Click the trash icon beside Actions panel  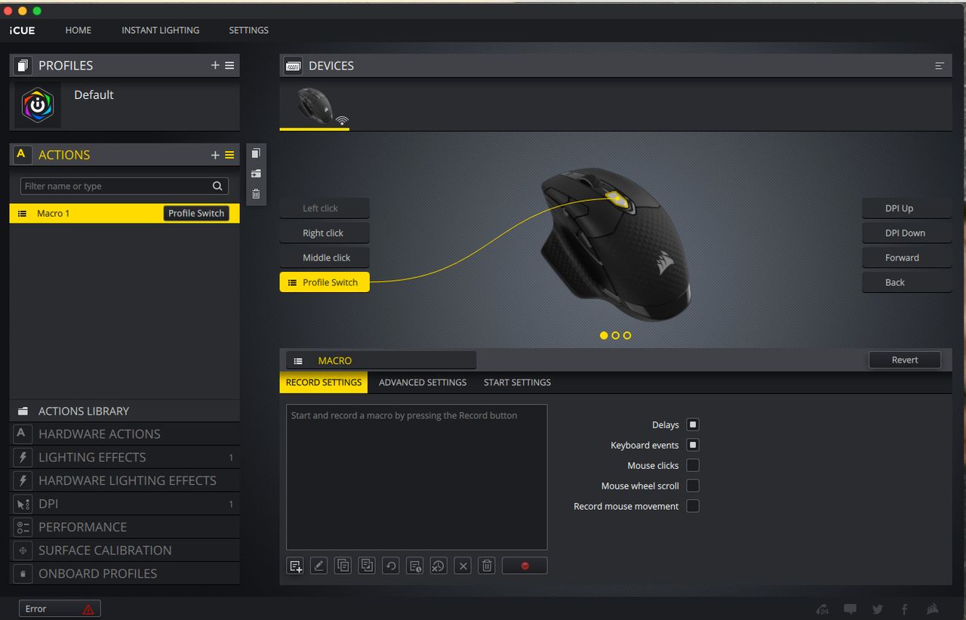(x=256, y=194)
